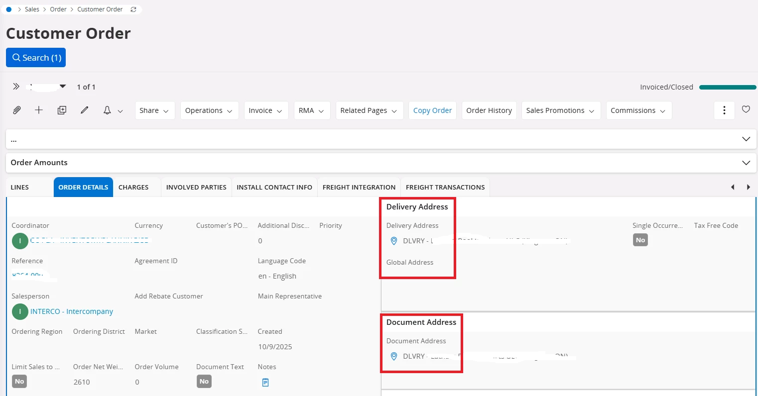Refresh the page via breadcrumb reload icon
The width and height of the screenshot is (758, 396).
[133, 9]
